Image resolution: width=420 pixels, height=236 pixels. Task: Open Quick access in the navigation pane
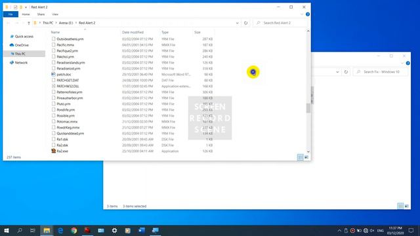24,37
